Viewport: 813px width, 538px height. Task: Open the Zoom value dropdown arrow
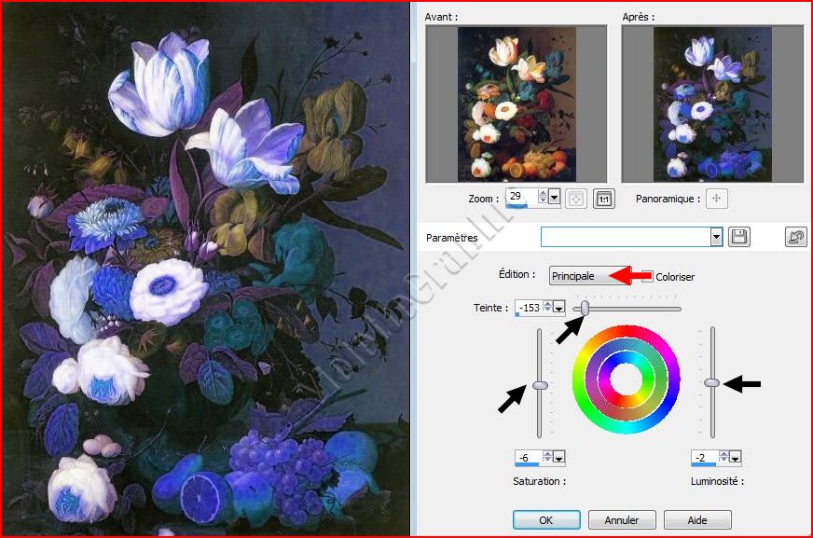pos(555,198)
